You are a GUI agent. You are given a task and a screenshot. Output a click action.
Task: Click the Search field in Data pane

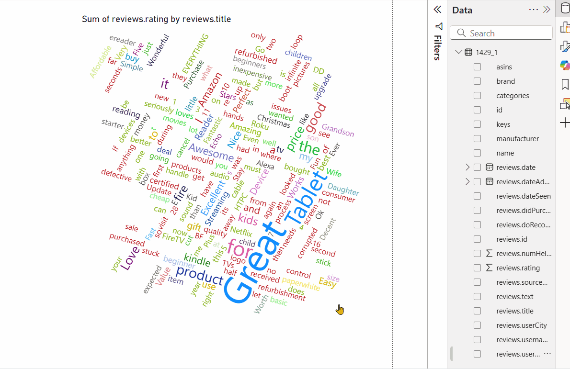tap(501, 33)
